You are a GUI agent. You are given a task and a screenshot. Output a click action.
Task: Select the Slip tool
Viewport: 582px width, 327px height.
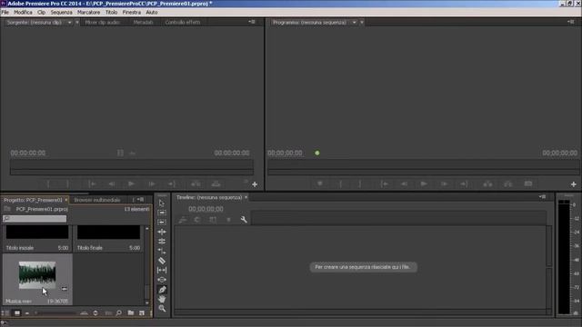click(x=162, y=271)
